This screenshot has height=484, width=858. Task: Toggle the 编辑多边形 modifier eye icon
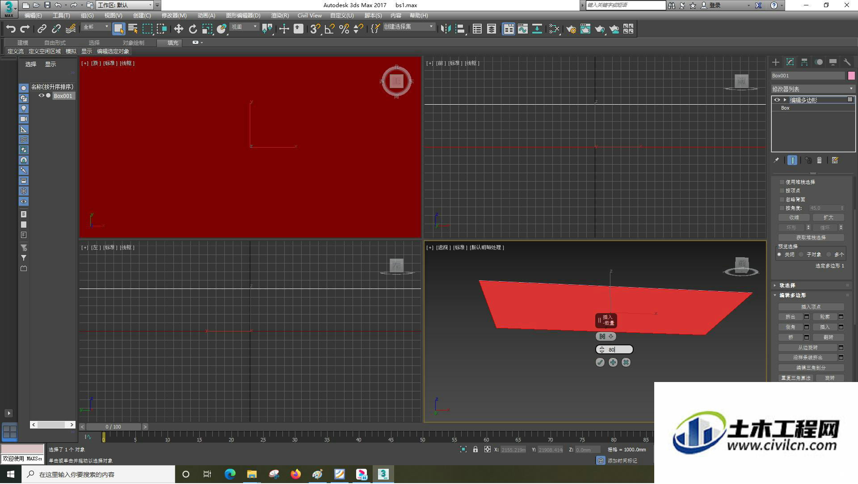(777, 100)
